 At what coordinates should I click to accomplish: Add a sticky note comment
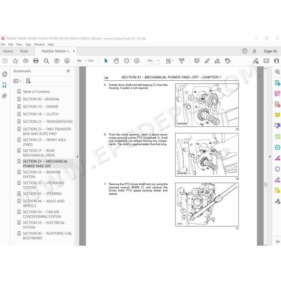click(197, 61)
